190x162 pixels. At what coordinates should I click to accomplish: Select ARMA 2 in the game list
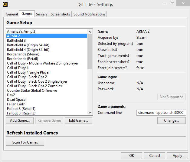pos(47,36)
